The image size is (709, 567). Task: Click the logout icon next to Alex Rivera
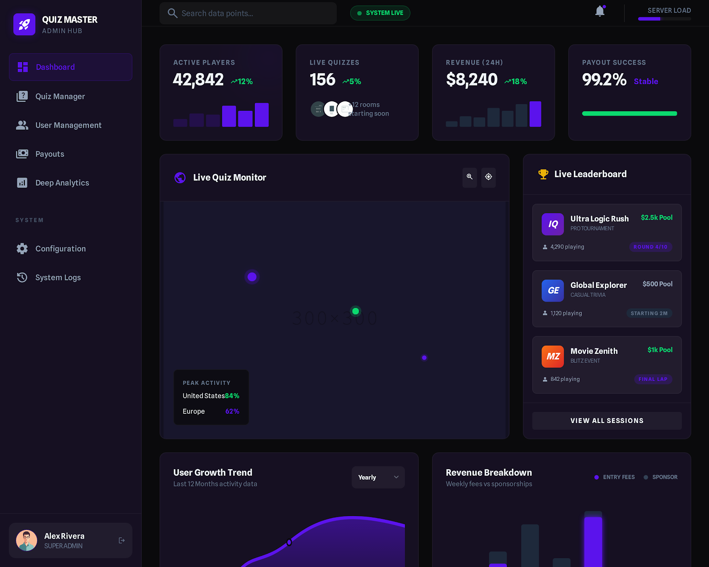pyautogui.click(x=121, y=540)
